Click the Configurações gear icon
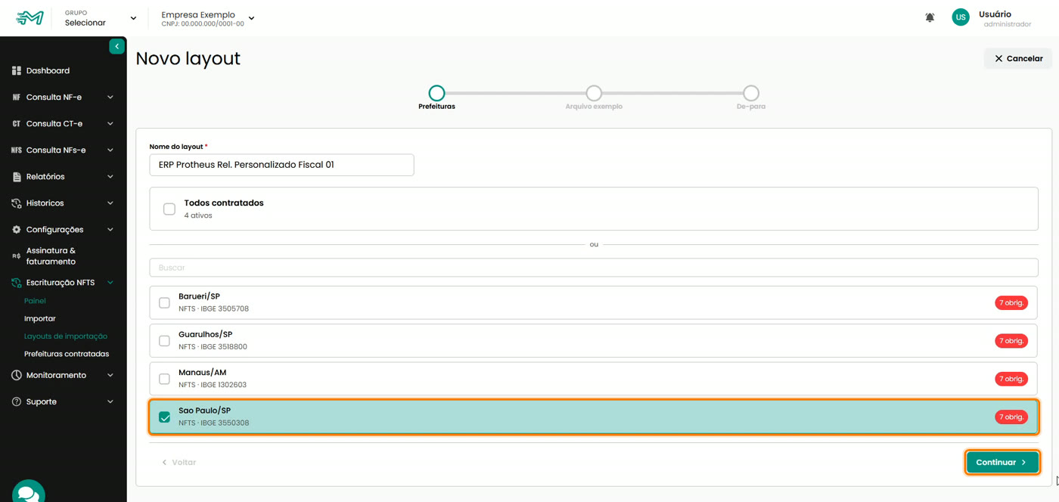The height and width of the screenshot is (502, 1059). click(16, 229)
